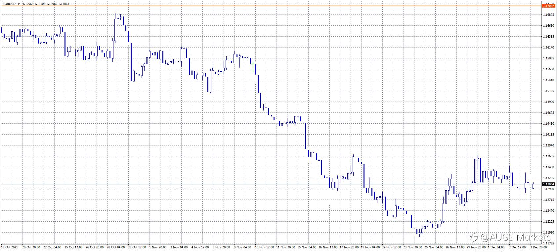Click the 1.11735 price scale label
557x252 pixels.
click(x=548, y=243)
